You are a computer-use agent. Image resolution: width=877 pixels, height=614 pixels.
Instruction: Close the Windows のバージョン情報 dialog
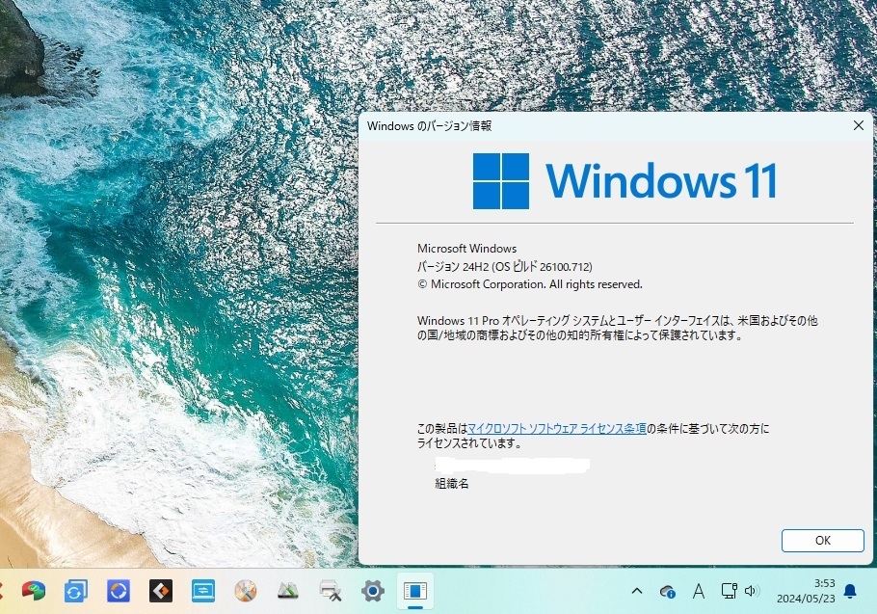point(859,125)
